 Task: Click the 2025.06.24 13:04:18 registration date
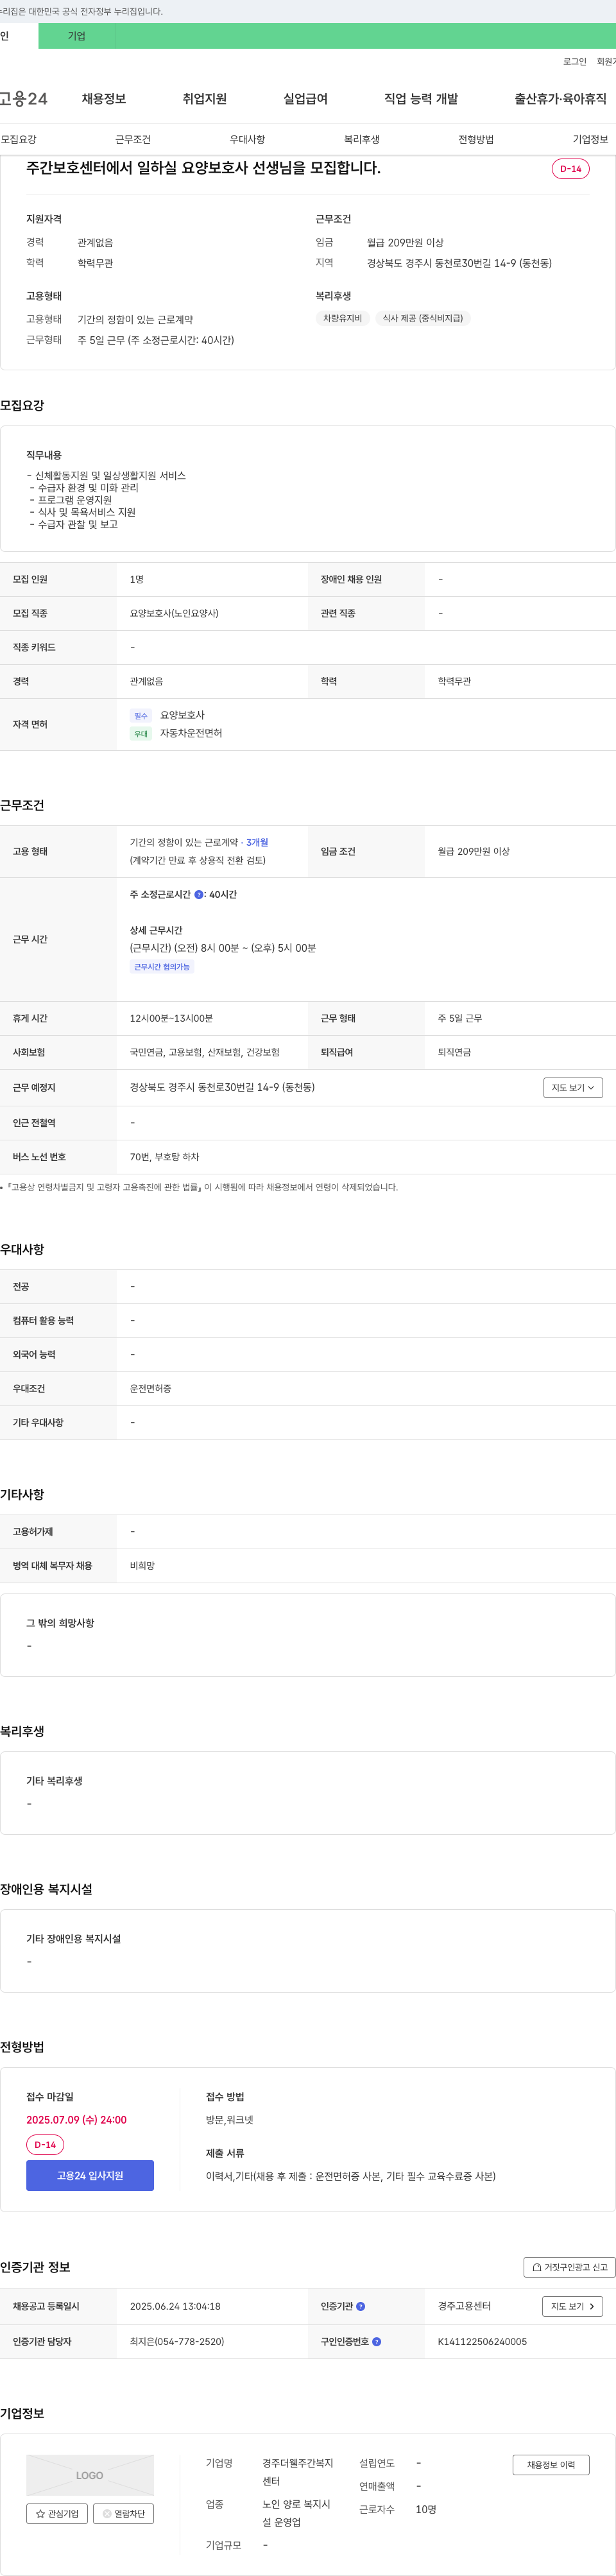pyautogui.click(x=175, y=2306)
